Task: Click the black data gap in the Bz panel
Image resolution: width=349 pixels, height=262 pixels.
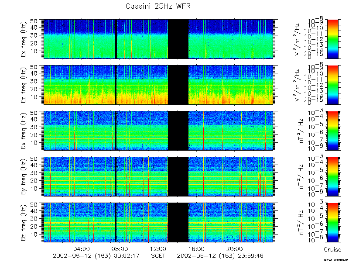Action: 178,222
